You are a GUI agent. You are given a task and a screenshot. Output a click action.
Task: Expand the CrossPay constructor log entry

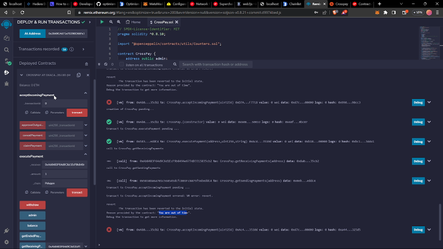[429, 122]
